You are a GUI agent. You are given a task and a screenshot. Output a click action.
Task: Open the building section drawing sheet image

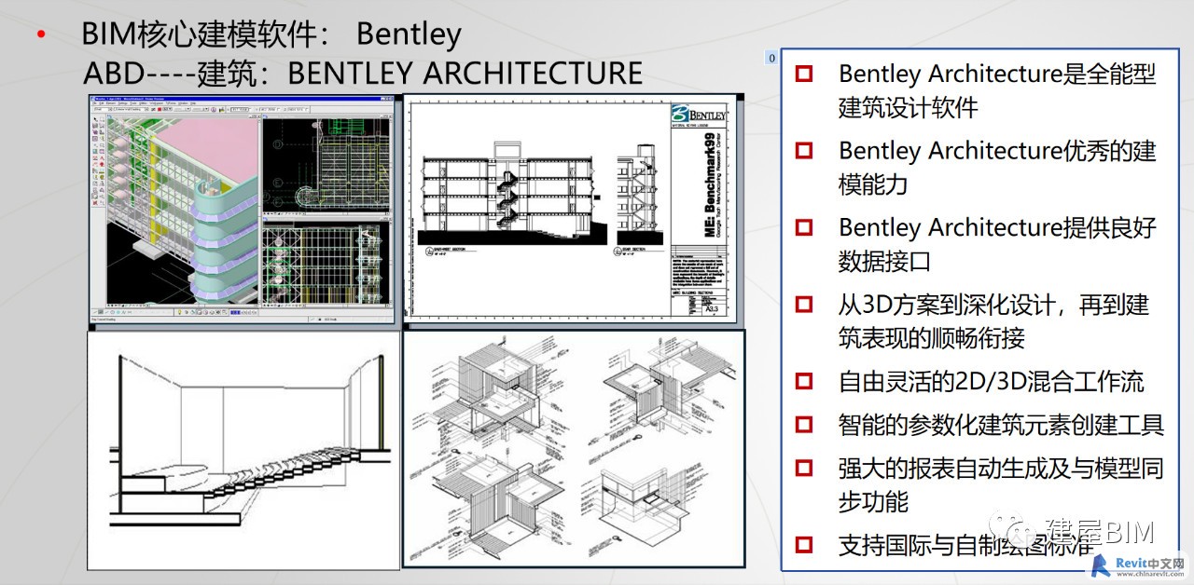(x=573, y=211)
